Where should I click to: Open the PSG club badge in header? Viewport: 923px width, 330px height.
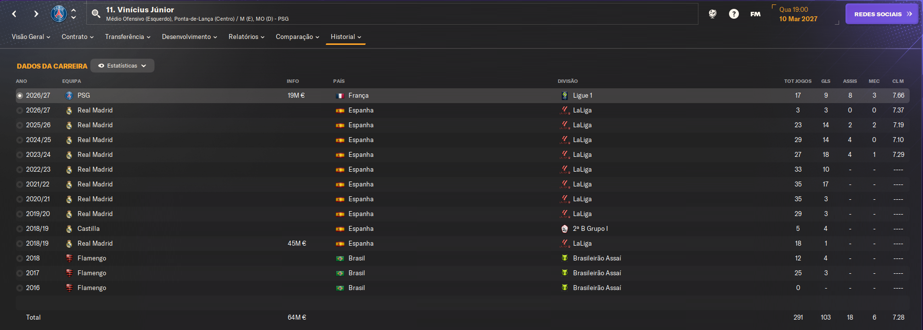tap(59, 14)
